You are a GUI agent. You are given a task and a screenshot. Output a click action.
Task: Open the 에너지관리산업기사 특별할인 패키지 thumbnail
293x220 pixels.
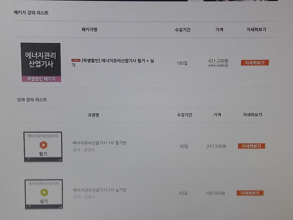41,62
